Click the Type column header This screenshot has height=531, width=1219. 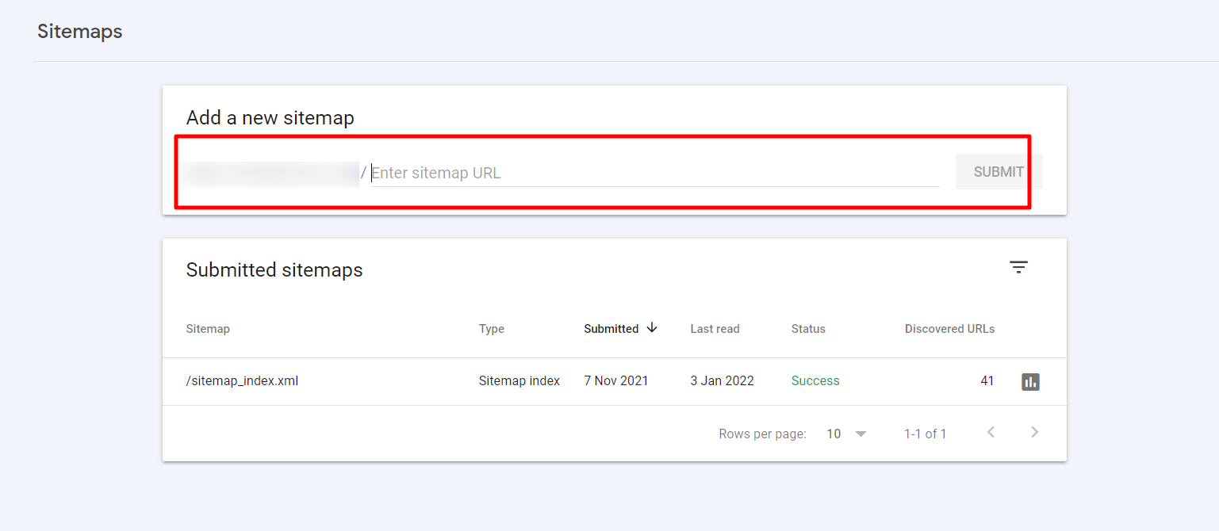click(x=491, y=329)
